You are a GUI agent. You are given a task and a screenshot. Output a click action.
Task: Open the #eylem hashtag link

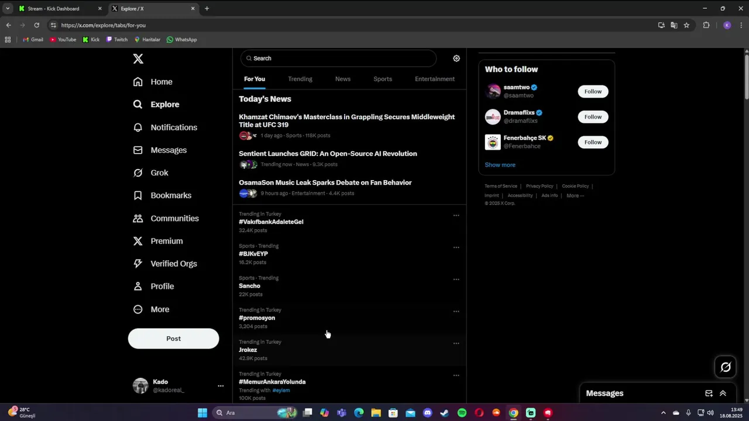(x=281, y=390)
